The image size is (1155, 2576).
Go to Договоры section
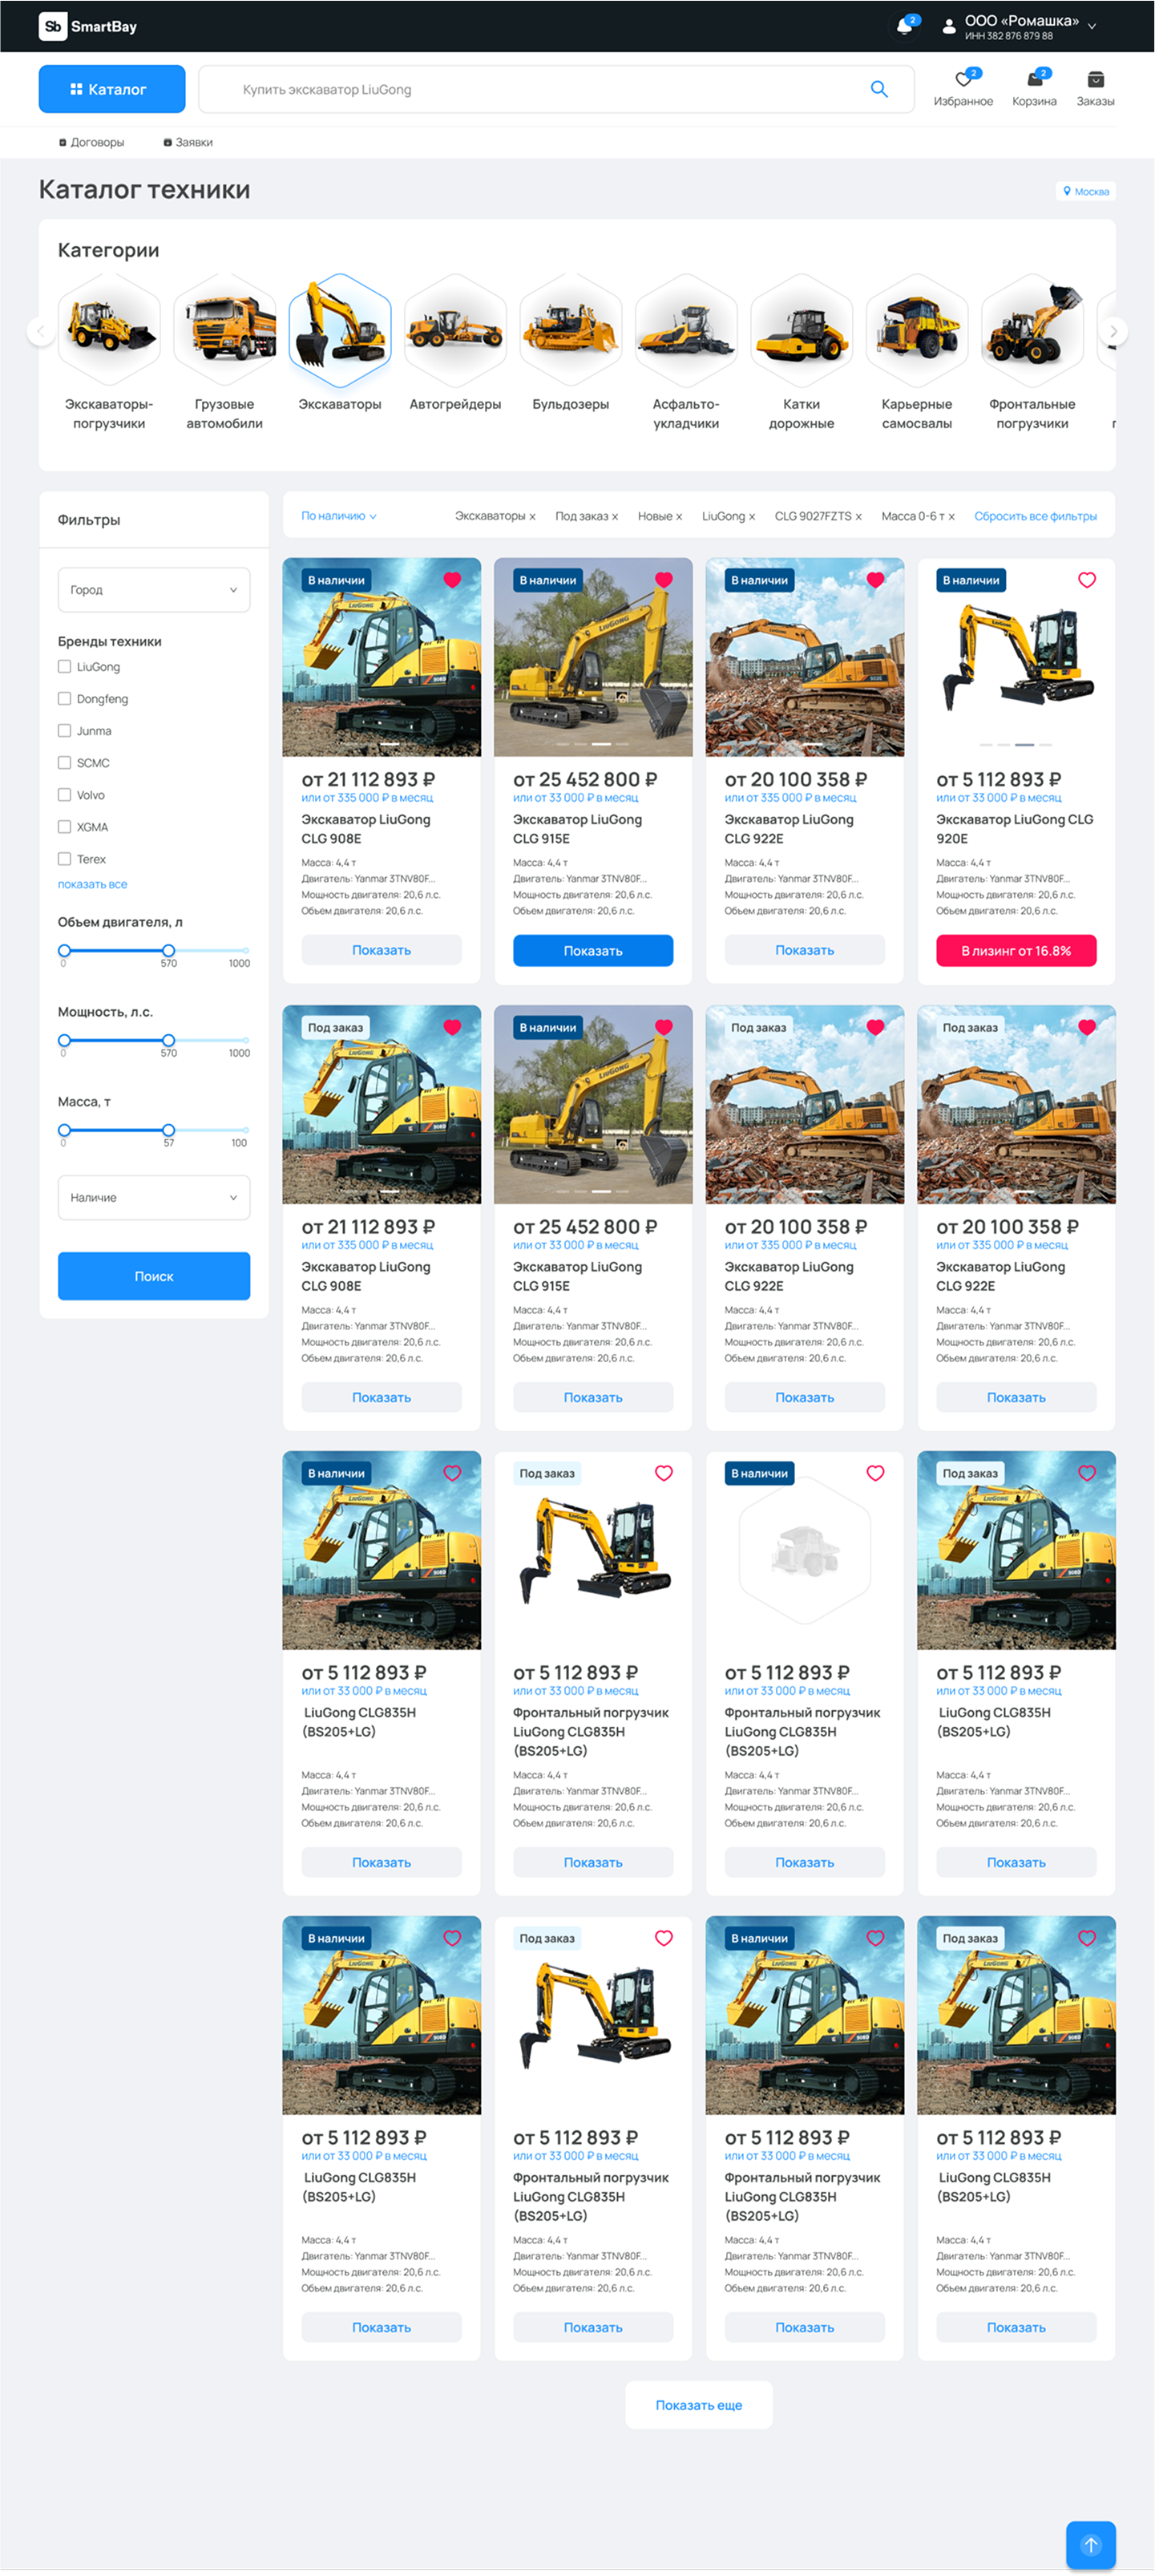tap(92, 142)
